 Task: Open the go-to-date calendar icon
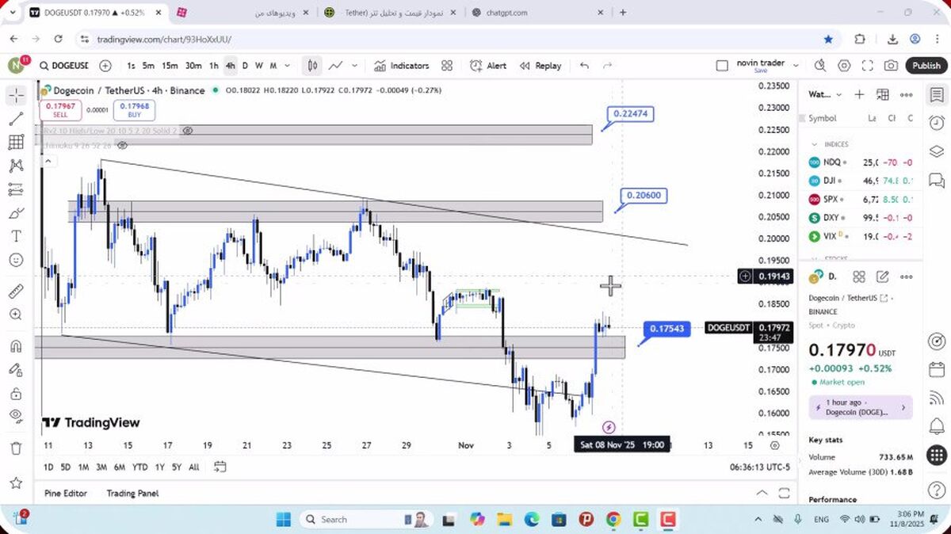pyautogui.click(x=220, y=467)
